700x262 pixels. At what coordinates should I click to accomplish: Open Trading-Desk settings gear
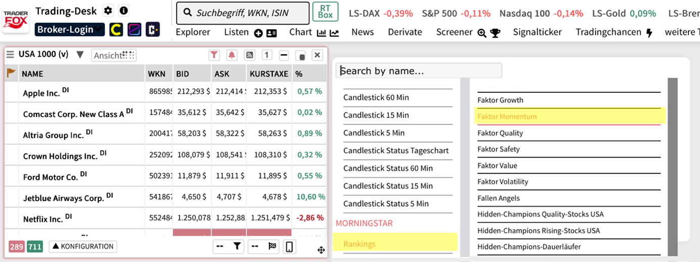pyautogui.click(x=108, y=11)
